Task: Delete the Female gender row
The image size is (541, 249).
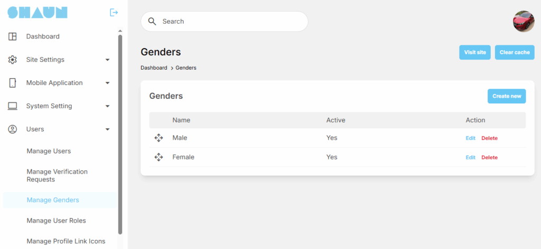Action: point(489,157)
